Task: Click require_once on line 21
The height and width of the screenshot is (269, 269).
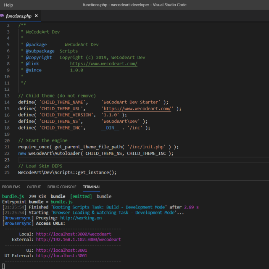Action: (x=34, y=147)
